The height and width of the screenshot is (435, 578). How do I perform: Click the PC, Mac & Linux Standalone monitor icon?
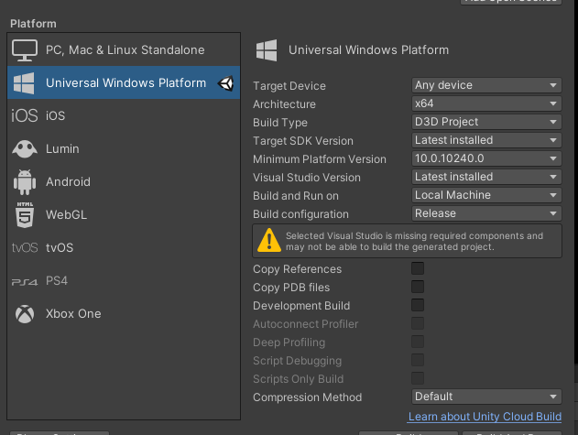coord(25,49)
